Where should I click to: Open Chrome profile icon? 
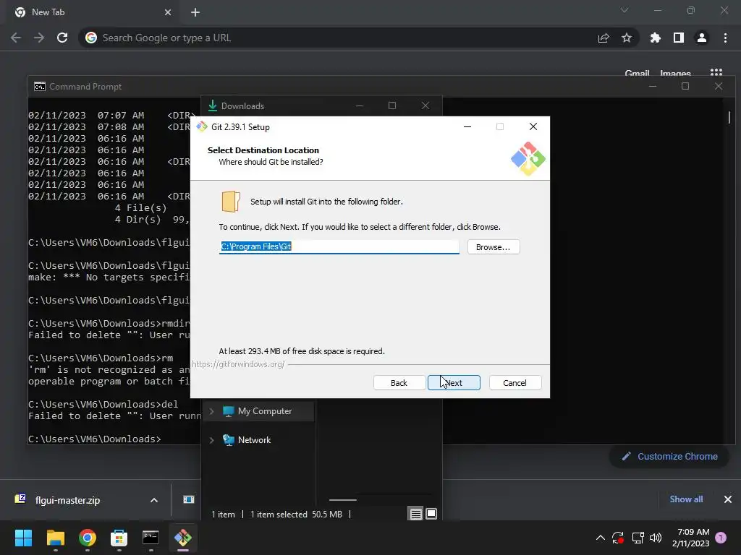702,38
